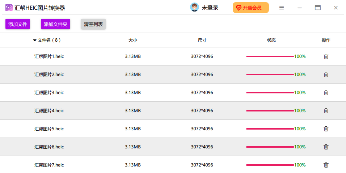
Task: Click the 添加文件夹 button
Action: (55, 24)
